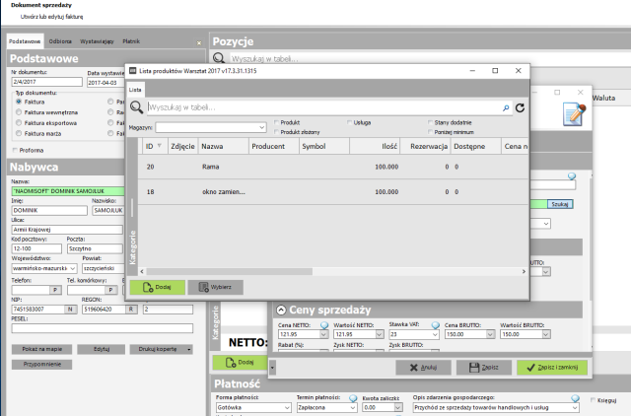Enable the Księguj checkbox
This screenshot has width=631, height=416.
click(x=593, y=400)
